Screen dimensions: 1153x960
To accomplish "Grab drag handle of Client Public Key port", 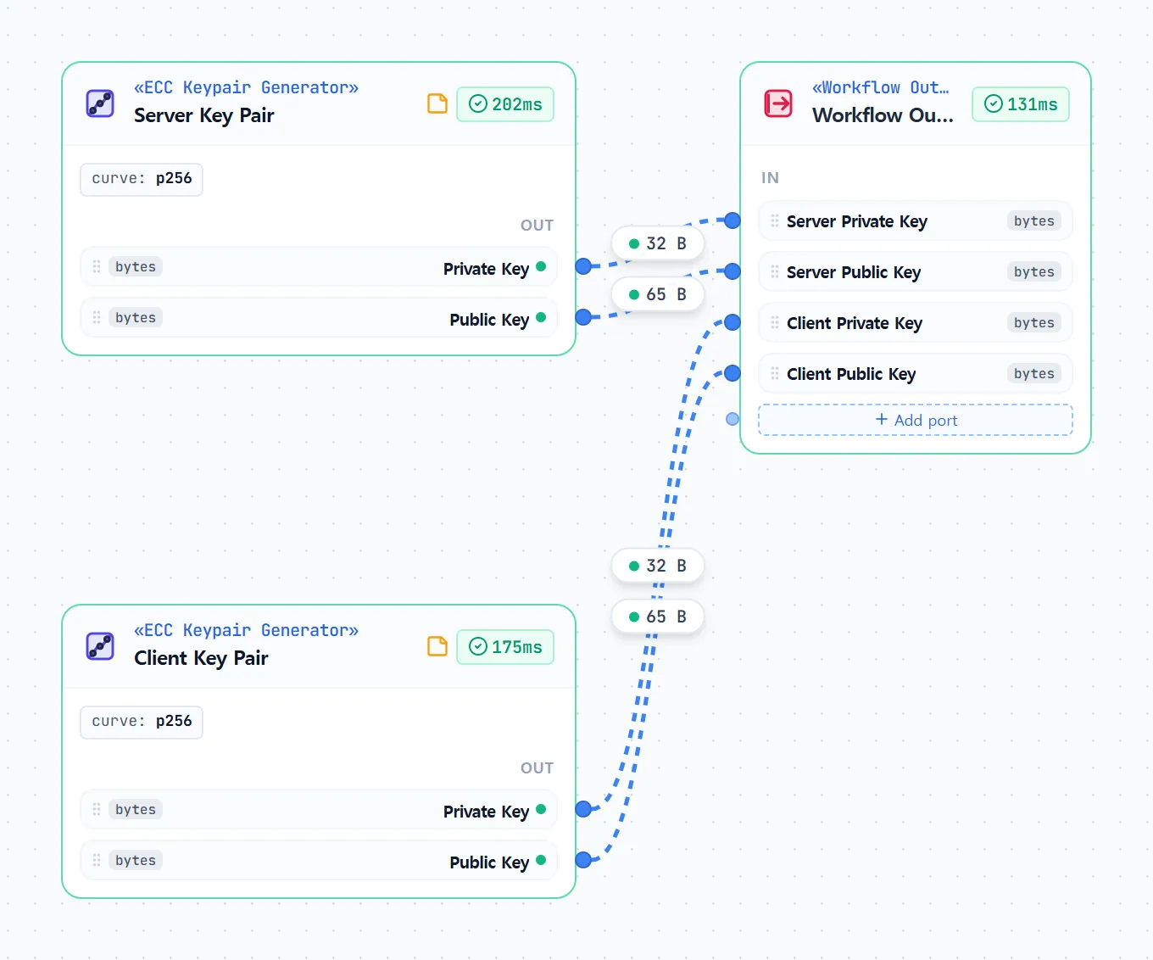I will point(775,374).
